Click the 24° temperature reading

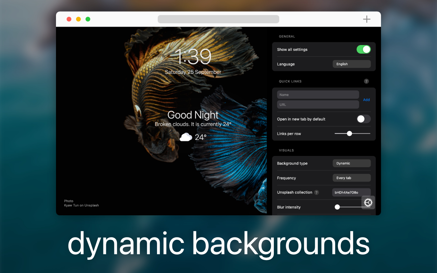201,137
